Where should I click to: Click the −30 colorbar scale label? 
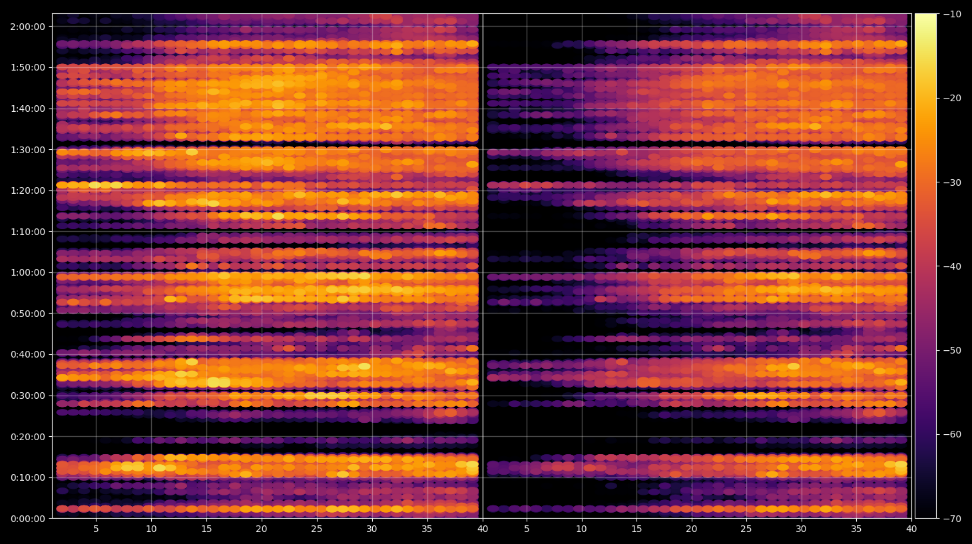coord(951,182)
